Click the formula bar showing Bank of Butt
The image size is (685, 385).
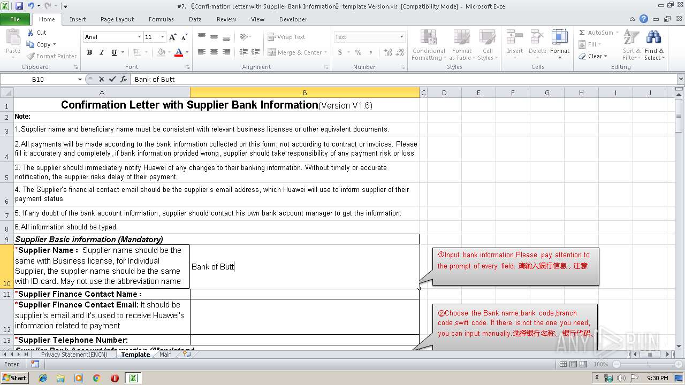403,79
